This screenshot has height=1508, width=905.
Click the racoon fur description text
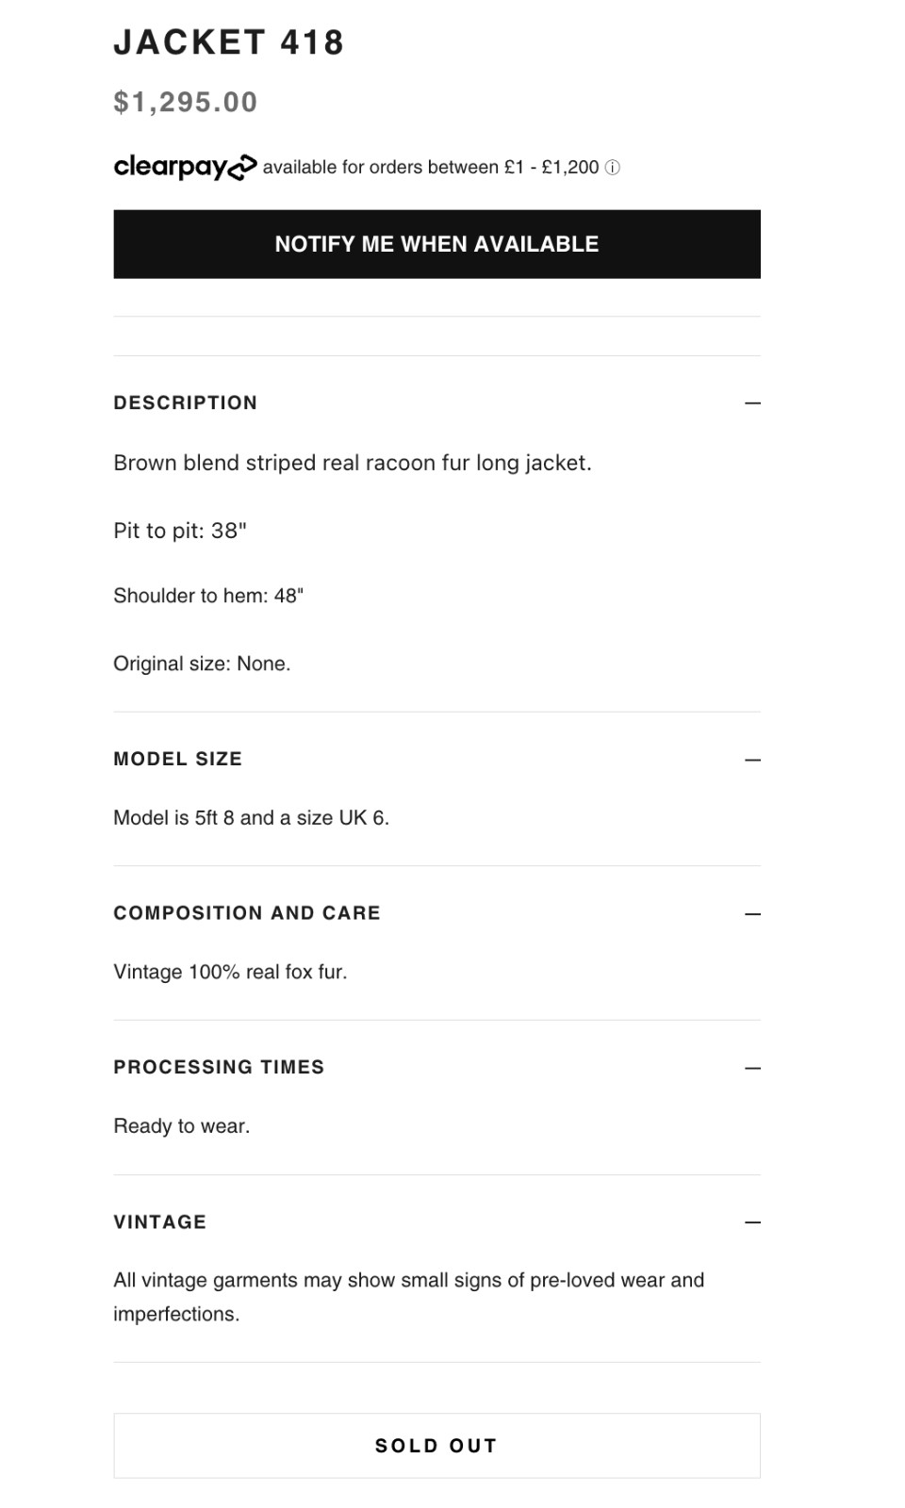coord(353,463)
